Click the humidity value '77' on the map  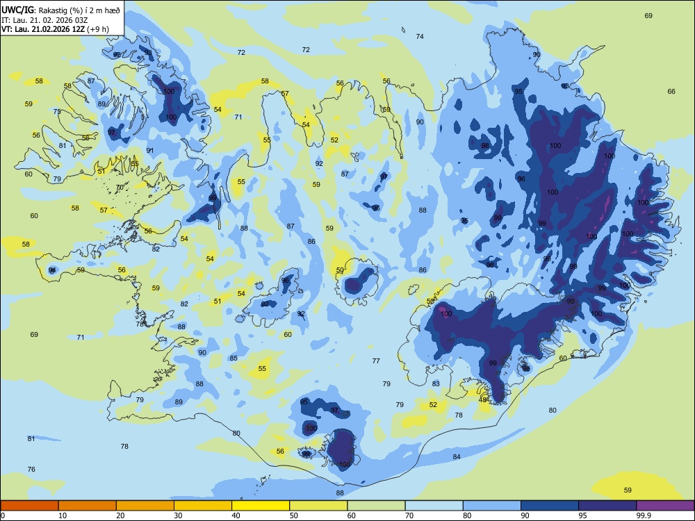tap(376, 361)
